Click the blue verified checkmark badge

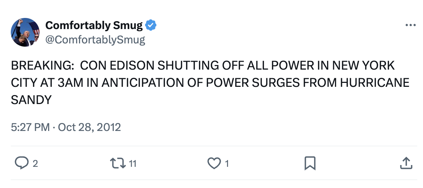click(151, 25)
